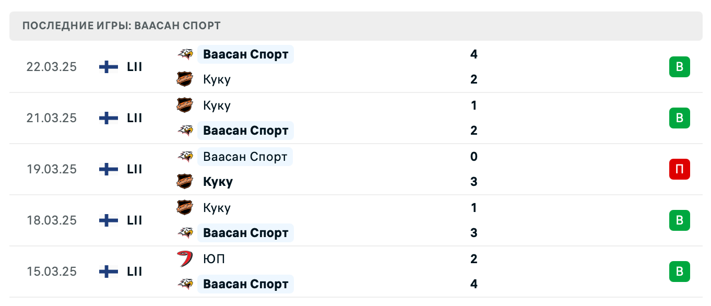Click the Kuku club crest in the first match

[185, 79]
